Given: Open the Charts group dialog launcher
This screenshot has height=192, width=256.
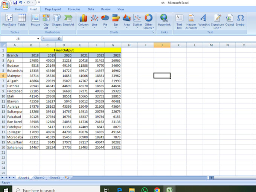Looking at the screenshot, I should pos(153,32).
